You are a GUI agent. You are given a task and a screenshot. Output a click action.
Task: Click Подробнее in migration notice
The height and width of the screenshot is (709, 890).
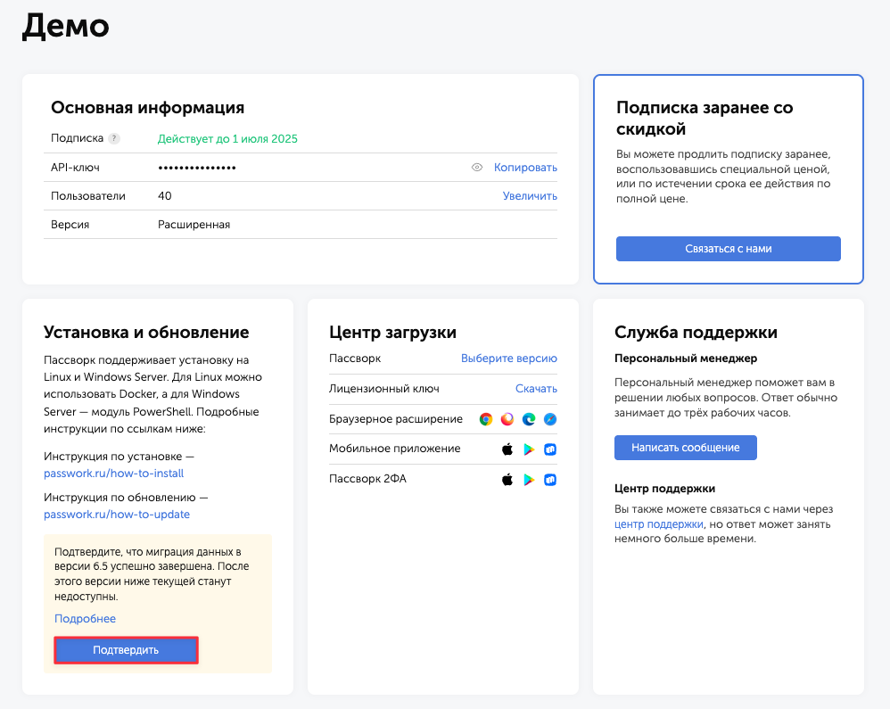85,619
